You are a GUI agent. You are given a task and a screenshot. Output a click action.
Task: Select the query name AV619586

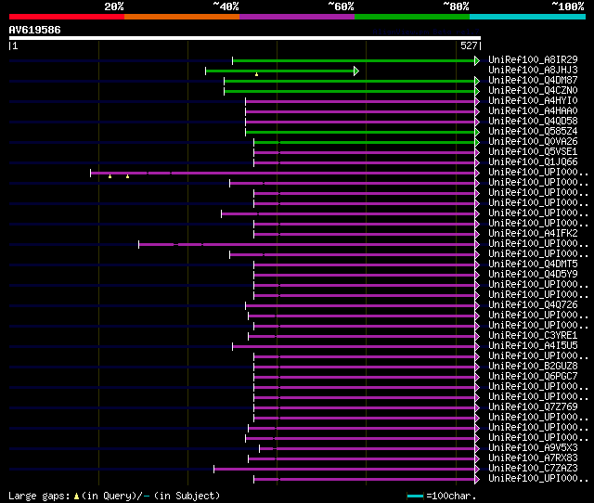tap(35, 30)
